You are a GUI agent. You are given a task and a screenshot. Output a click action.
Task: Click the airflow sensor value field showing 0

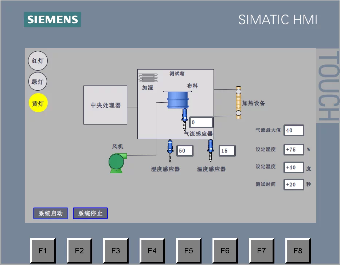point(201,122)
